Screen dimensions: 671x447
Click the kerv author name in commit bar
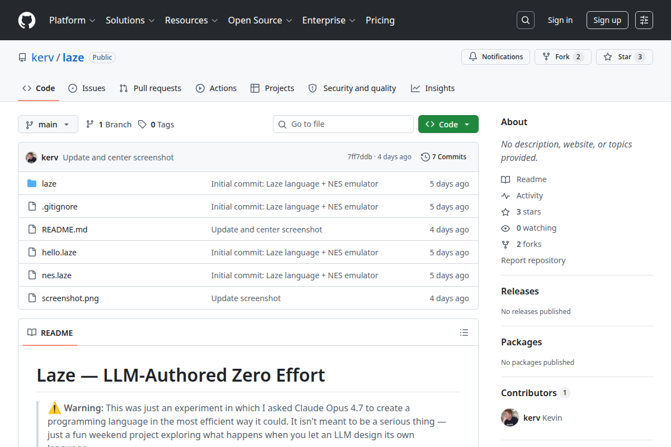point(50,158)
